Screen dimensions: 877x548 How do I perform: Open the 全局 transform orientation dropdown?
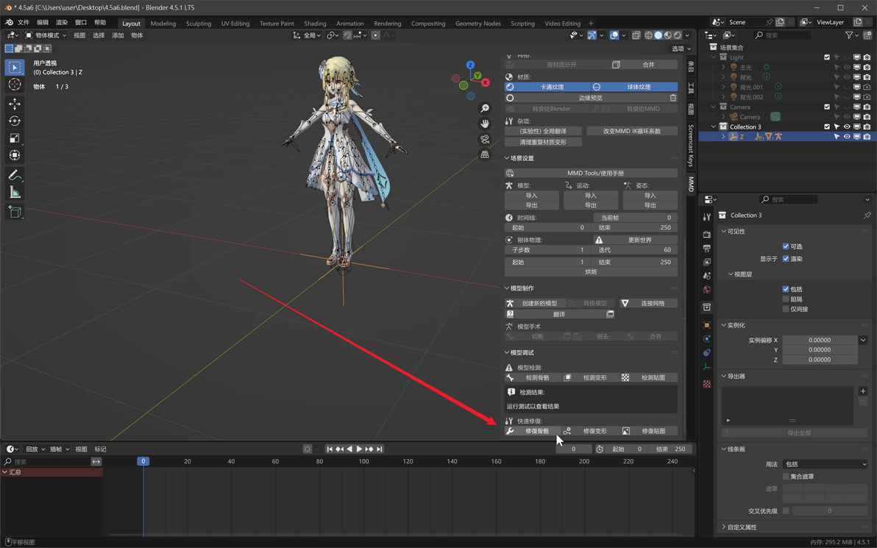tap(307, 35)
